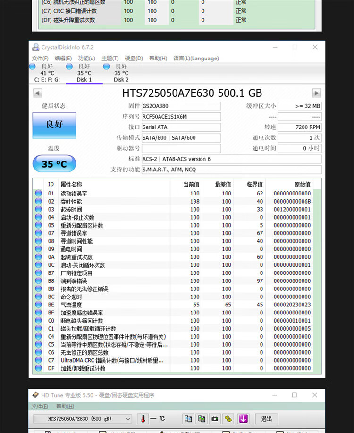Select row 0C 启动-关闭循环次数

(173, 265)
